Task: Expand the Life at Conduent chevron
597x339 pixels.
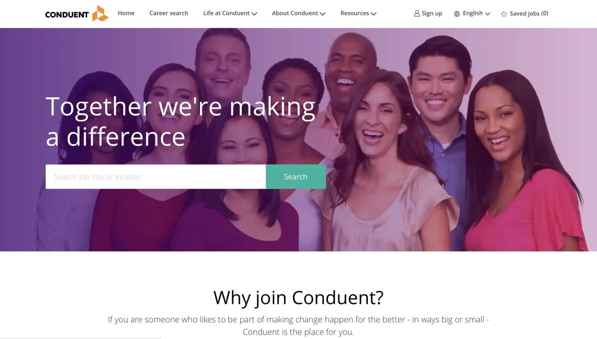Action: (254, 14)
